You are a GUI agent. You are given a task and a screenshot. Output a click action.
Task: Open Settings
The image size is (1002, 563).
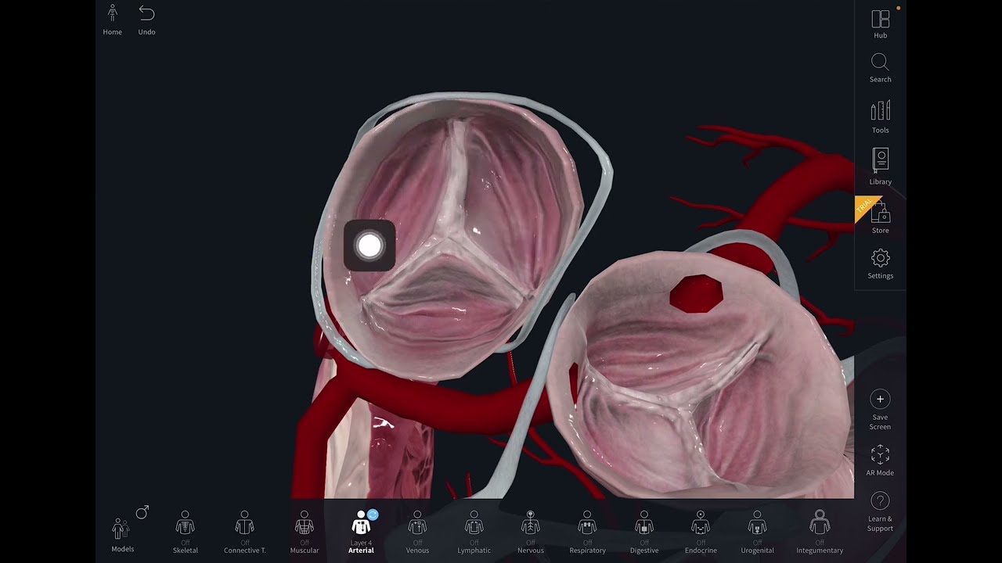[880, 264]
